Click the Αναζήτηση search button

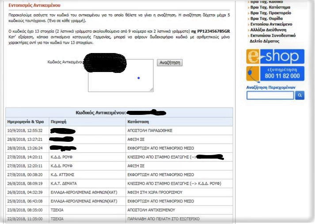click(170, 62)
